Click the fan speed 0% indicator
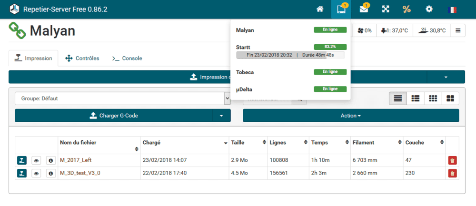This screenshot has width=476, height=206. [365, 30]
